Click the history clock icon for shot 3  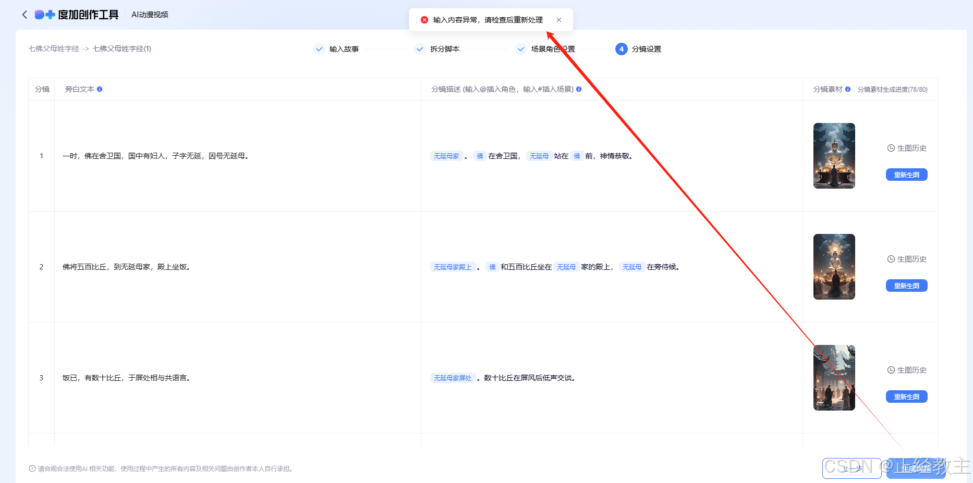coord(891,370)
